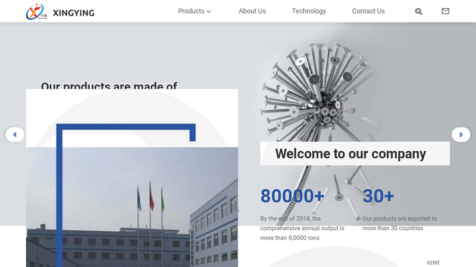The width and height of the screenshot is (476, 267).
Task: Expand the Products dropdown menu
Action: pyautogui.click(x=195, y=11)
